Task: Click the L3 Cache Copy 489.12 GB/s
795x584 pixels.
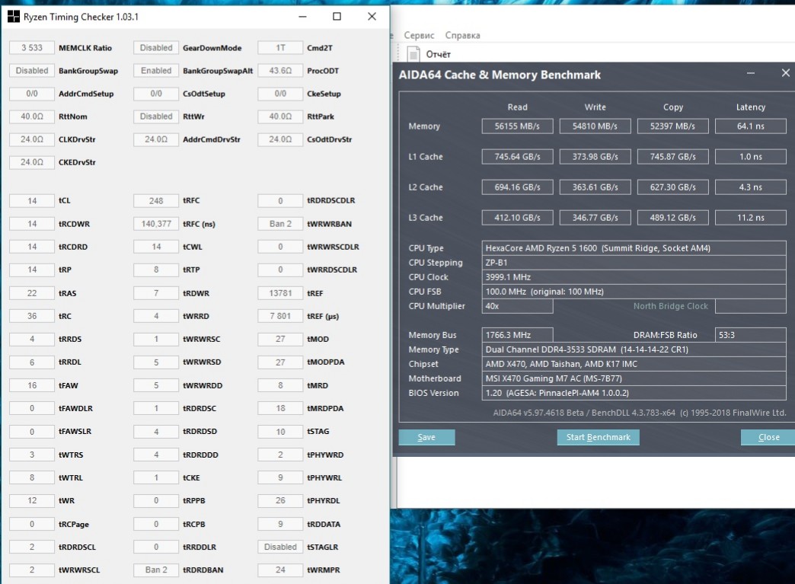Action: (x=673, y=218)
